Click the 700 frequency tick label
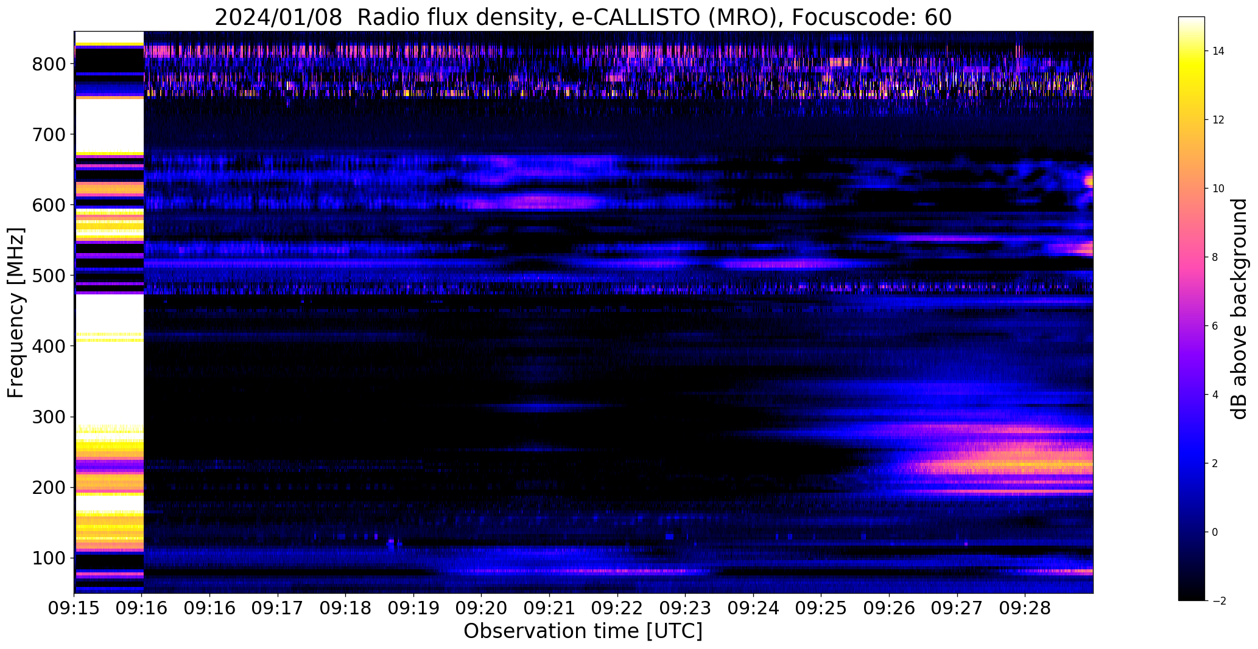 click(49, 134)
